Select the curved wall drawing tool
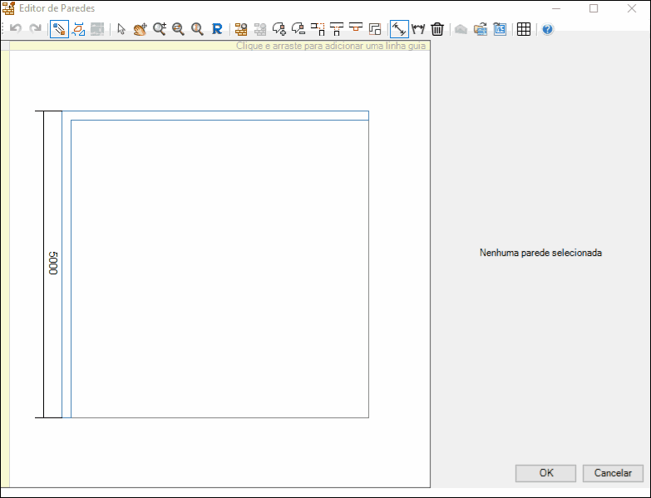651x498 pixels. 78,29
